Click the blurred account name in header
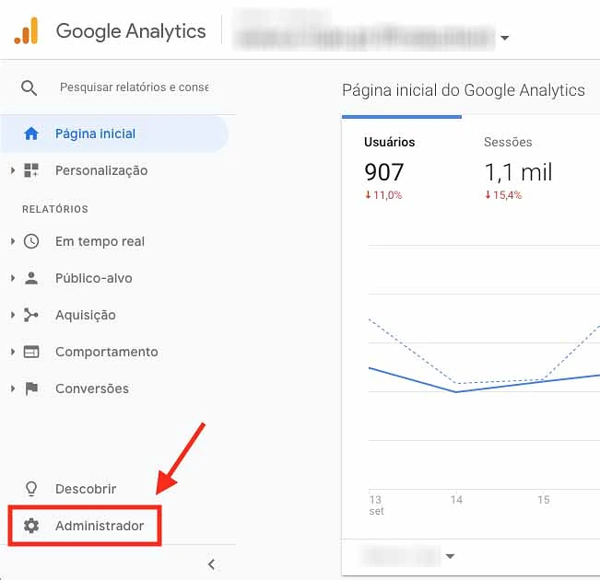 point(365,37)
